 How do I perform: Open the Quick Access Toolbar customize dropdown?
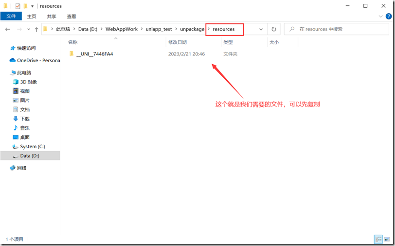pyautogui.click(x=33, y=6)
